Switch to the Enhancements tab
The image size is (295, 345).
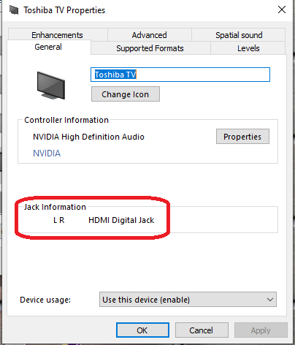(57, 35)
